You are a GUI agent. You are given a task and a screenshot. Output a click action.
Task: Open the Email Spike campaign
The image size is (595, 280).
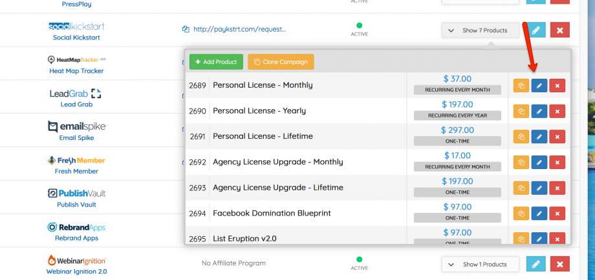[77, 137]
